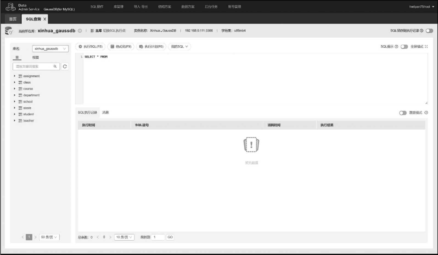This screenshot has width=438, height=255.
Task: Expand the class table node
Action: [x=15, y=82]
